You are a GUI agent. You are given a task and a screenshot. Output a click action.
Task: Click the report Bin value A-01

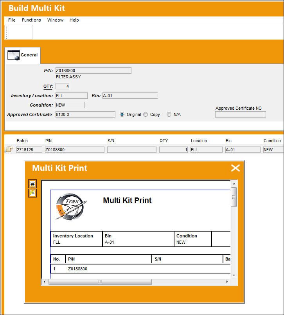click(109, 242)
